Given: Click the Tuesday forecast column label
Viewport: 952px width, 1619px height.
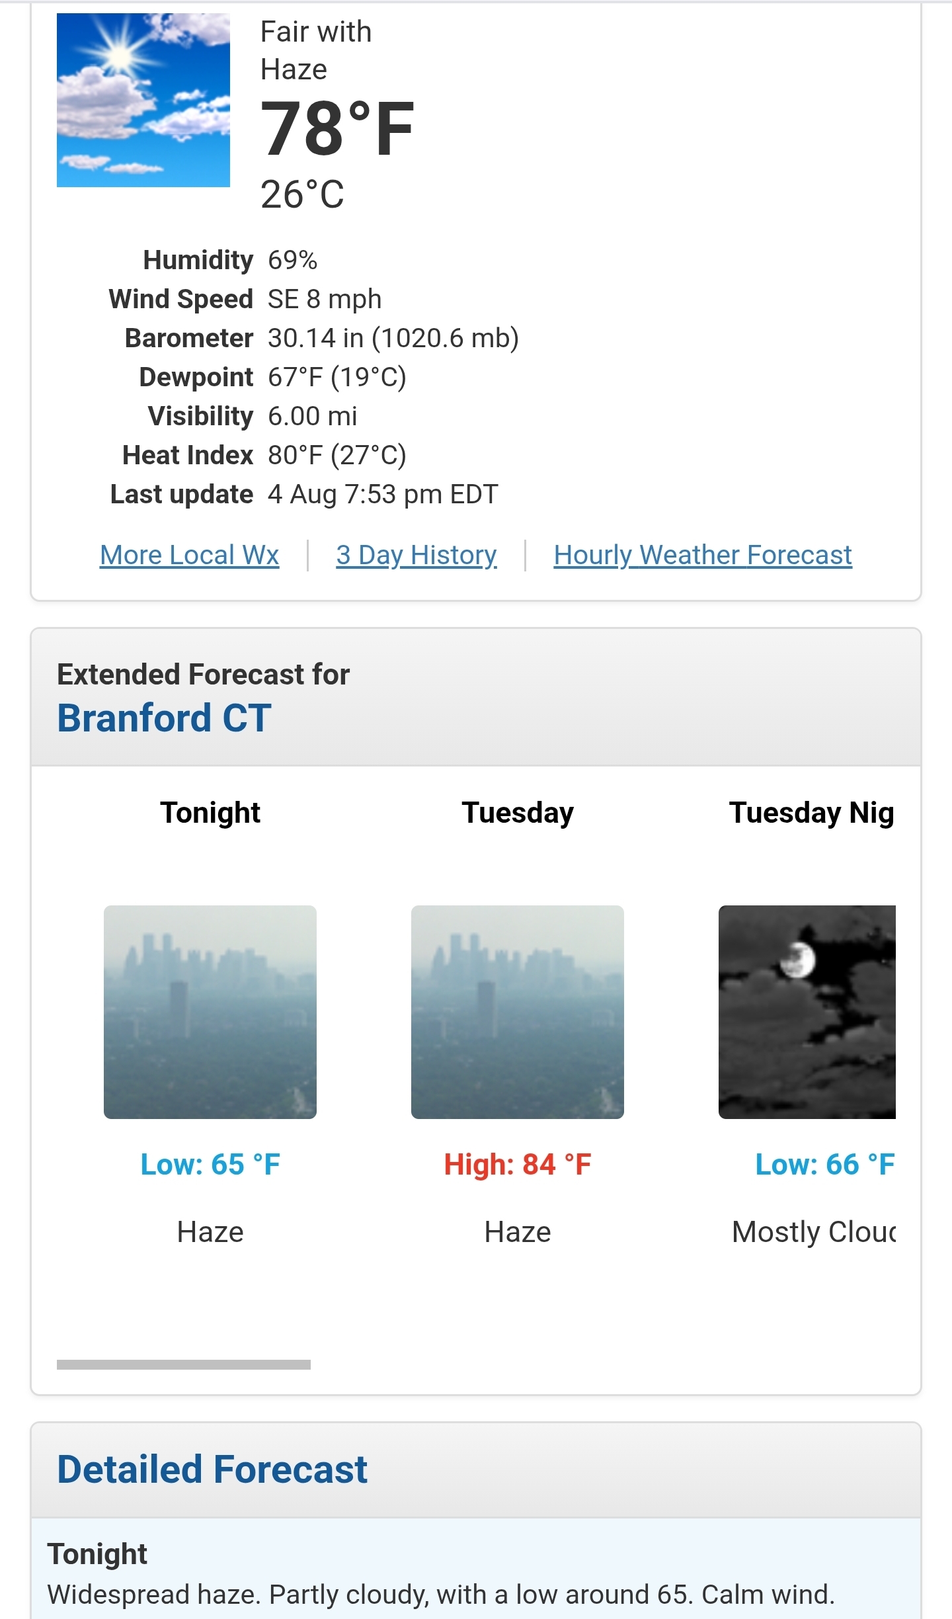Looking at the screenshot, I should [x=518, y=813].
